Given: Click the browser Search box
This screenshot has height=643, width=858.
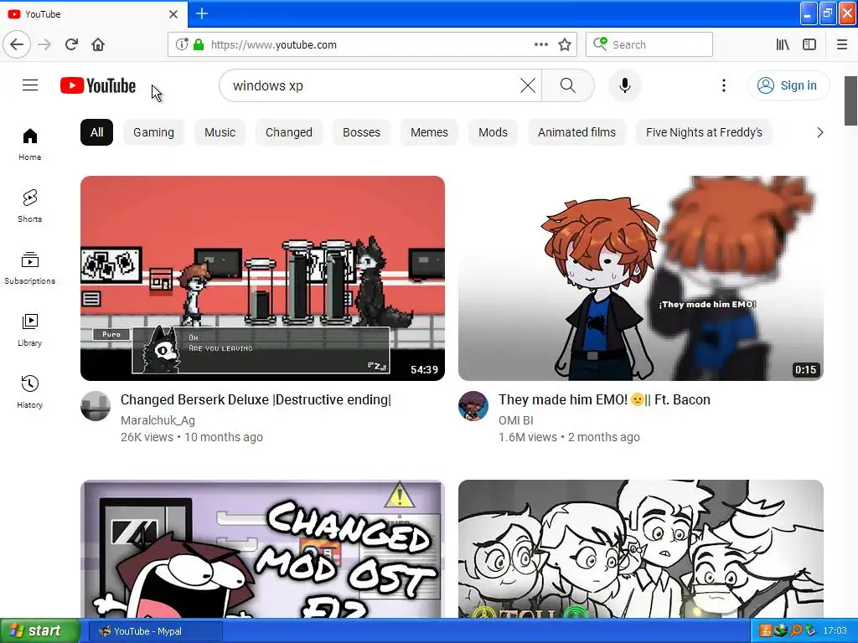Looking at the screenshot, I should point(649,44).
